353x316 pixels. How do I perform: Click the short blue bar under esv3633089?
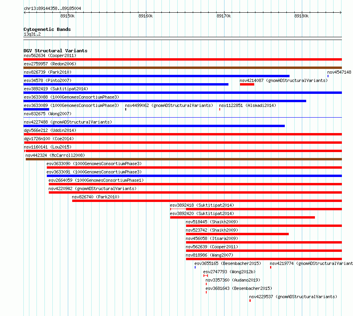click(x=36, y=109)
